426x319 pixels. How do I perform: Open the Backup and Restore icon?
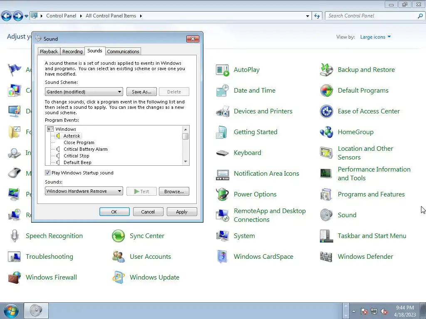[327, 70]
